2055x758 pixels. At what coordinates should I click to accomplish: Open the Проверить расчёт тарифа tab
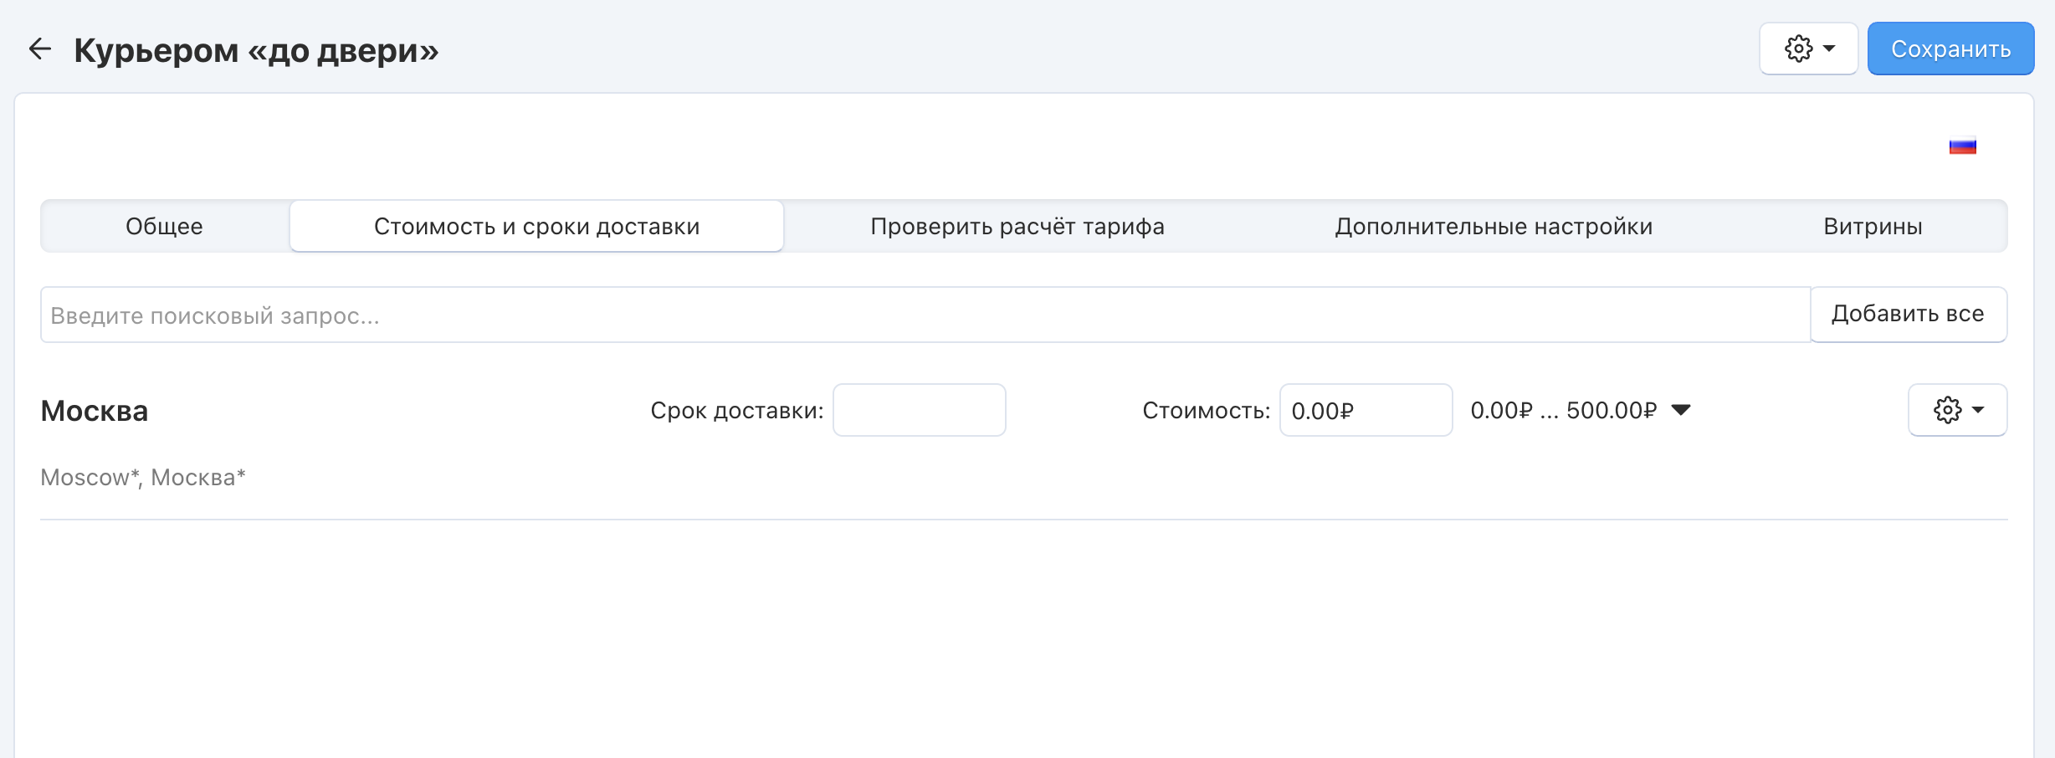[1017, 227]
